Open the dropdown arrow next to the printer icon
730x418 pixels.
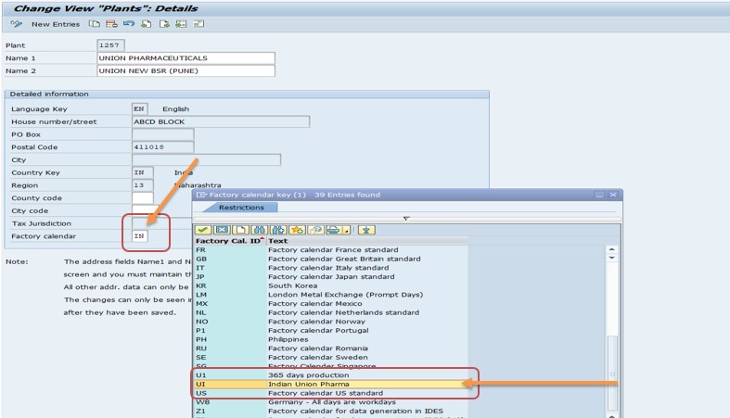(x=346, y=230)
